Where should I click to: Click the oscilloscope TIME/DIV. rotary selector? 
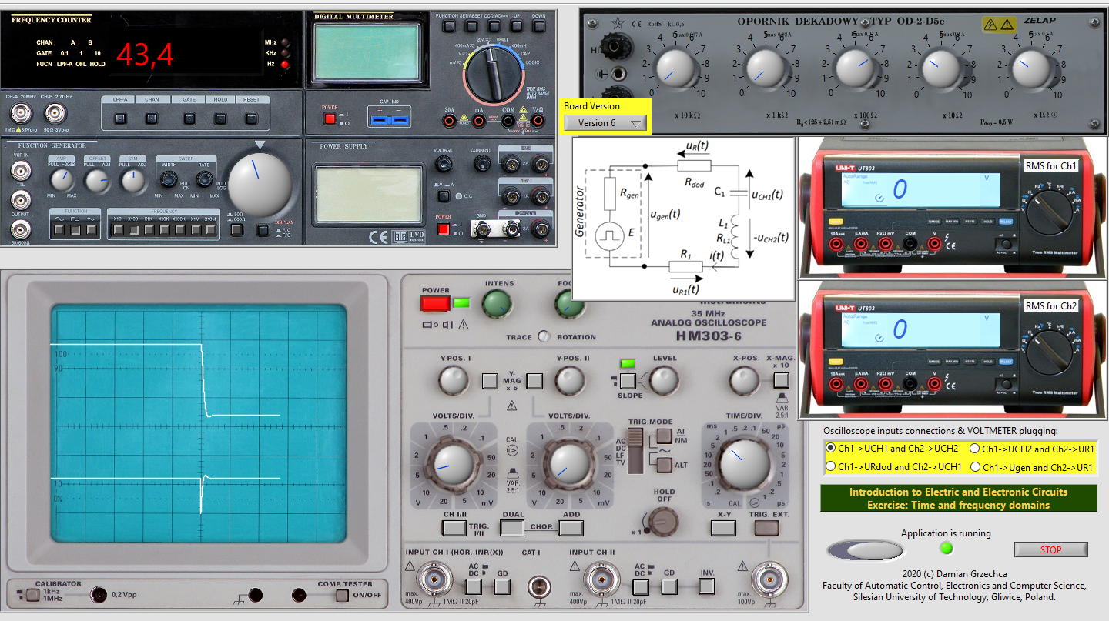743,462
